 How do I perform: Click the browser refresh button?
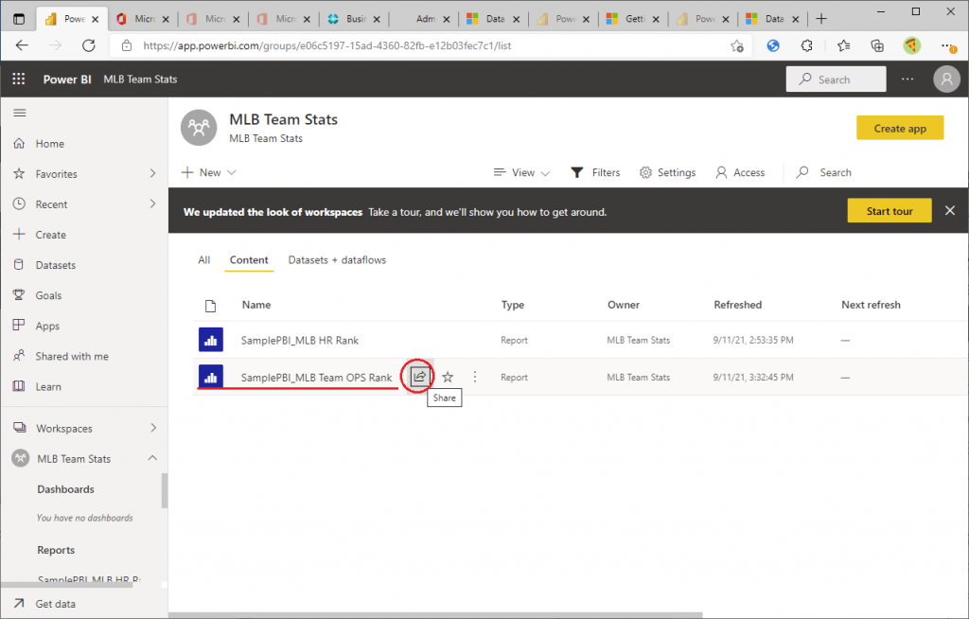tap(89, 45)
